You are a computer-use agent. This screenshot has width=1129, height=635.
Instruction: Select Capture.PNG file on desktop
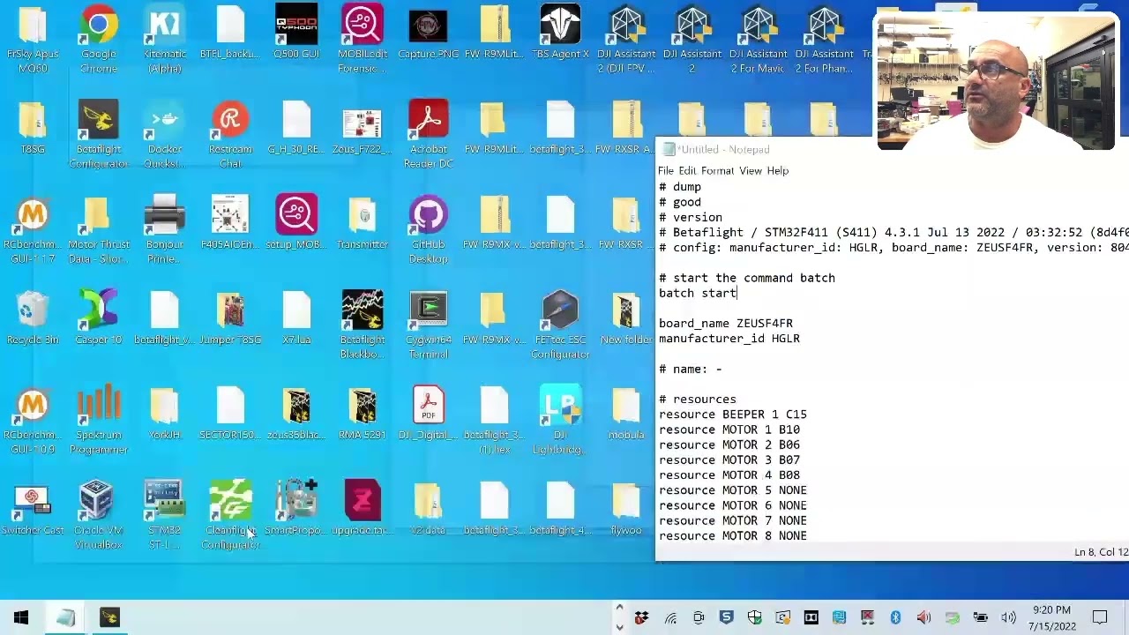[429, 32]
